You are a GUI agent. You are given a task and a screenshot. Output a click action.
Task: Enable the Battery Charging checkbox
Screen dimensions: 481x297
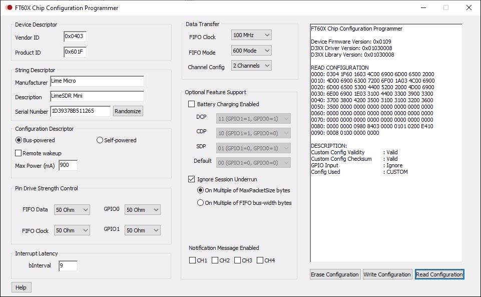(191, 104)
